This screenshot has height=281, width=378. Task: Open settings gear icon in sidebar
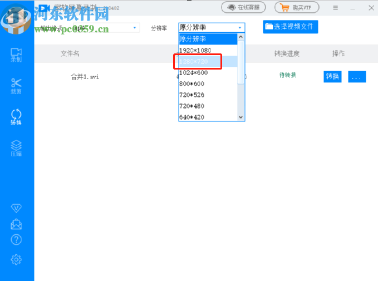pos(16,259)
